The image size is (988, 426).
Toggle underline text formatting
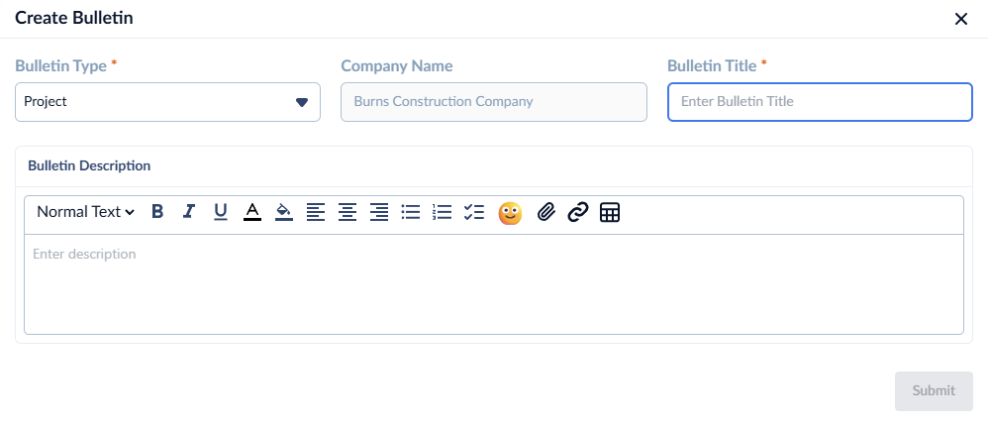(x=221, y=212)
